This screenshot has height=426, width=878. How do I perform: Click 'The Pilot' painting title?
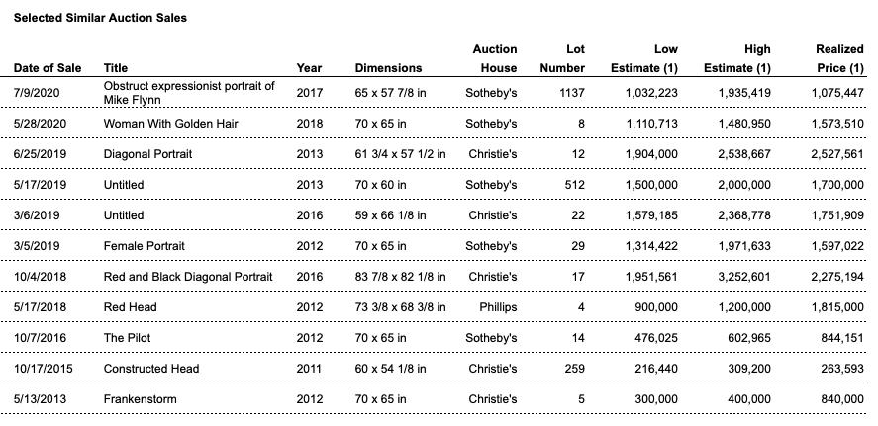(129, 338)
